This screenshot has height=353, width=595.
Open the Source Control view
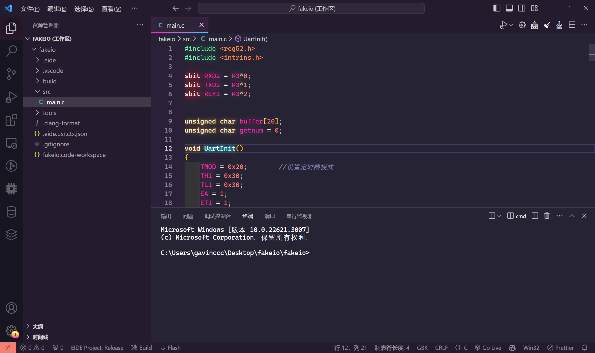pyautogui.click(x=11, y=74)
